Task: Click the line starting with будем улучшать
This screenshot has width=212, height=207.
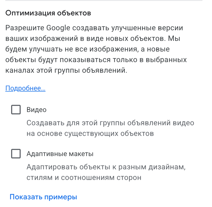Action: pos(87,49)
